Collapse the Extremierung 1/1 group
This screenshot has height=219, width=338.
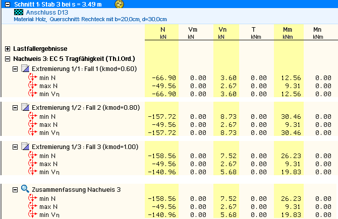point(15,68)
